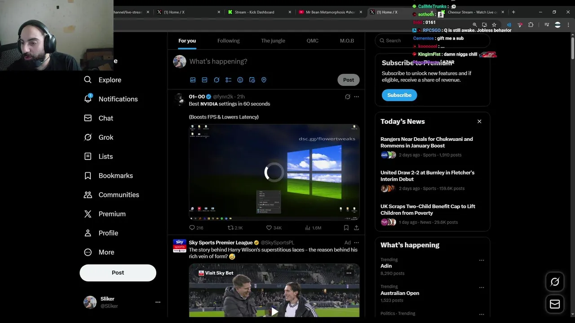This screenshot has height=323, width=575.
Task: Open the Australian Open trending topic
Action: [400, 293]
